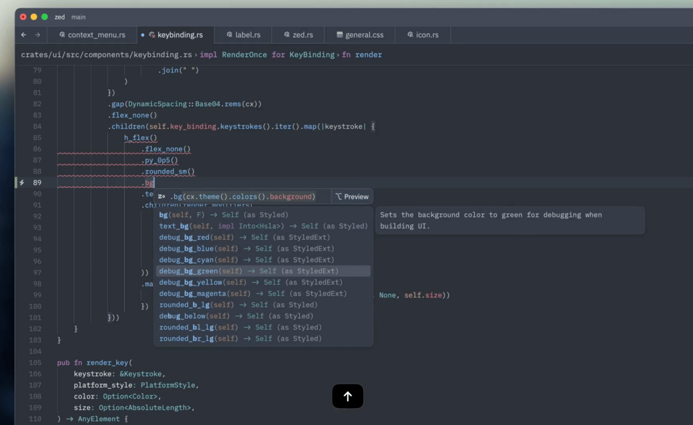Click the back navigation arrow

click(24, 35)
